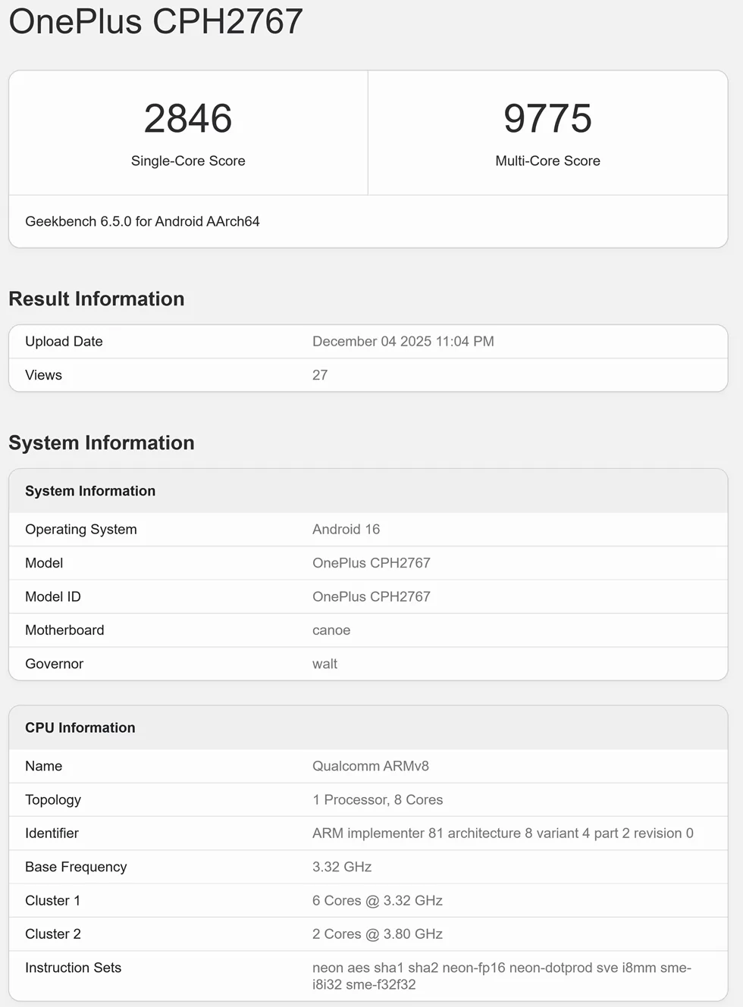The width and height of the screenshot is (743, 1007).
Task: Click the Result Information heading
Action: (x=96, y=299)
